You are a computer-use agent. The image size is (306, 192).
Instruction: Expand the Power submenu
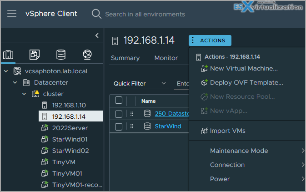tap(303, 179)
